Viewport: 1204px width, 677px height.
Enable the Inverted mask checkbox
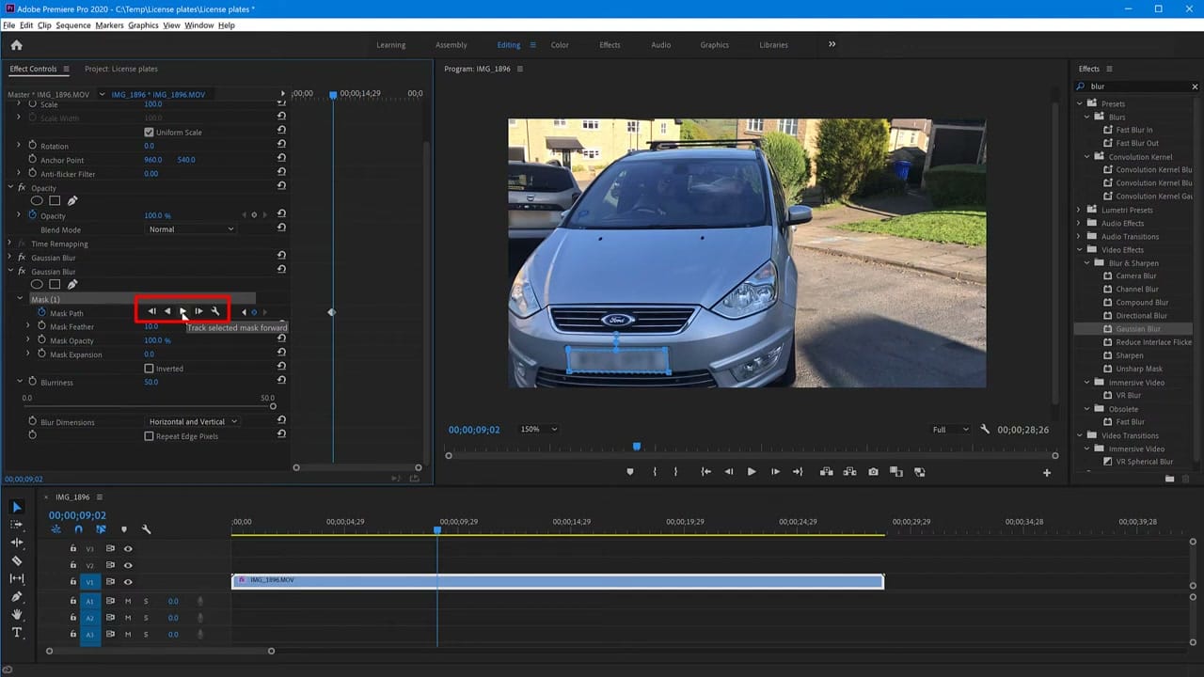tap(149, 368)
